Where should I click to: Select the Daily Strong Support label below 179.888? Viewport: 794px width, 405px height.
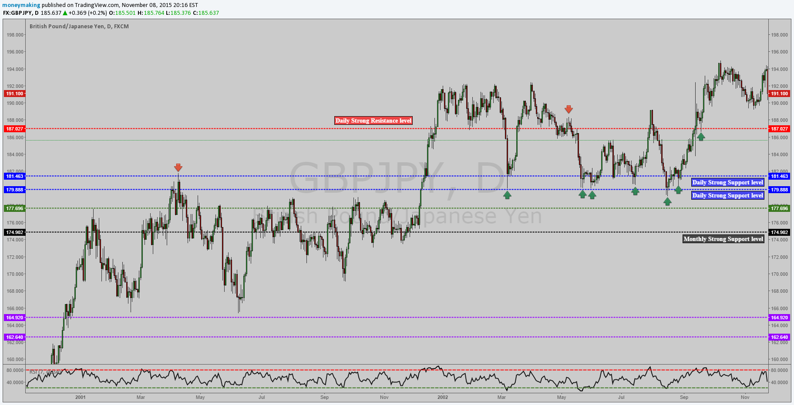tap(727, 195)
